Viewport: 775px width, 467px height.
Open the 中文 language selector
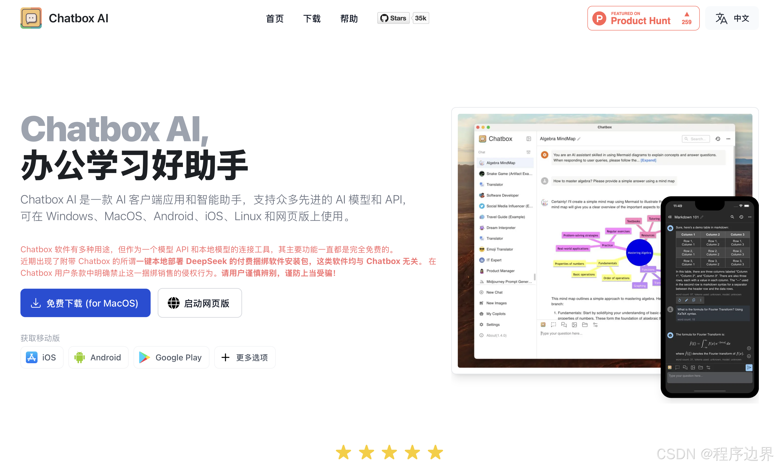[x=732, y=18]
